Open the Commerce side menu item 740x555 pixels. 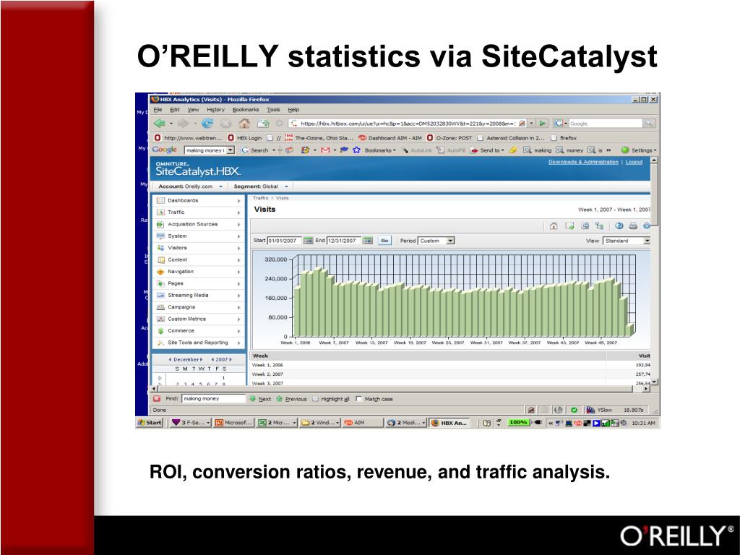point(199,331)
